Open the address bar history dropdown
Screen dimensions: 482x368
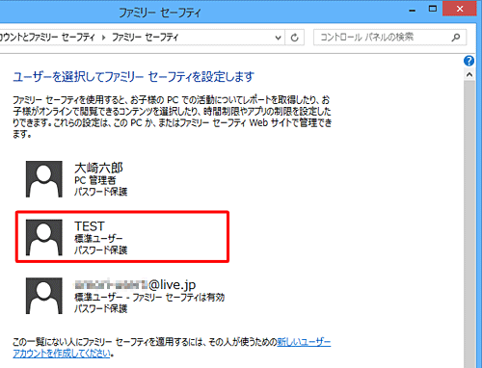click(279, 38)
